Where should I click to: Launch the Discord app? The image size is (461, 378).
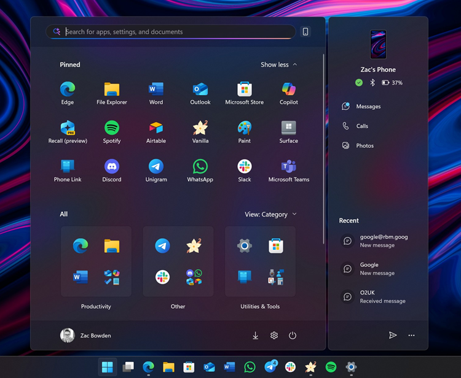coord(112,171)
